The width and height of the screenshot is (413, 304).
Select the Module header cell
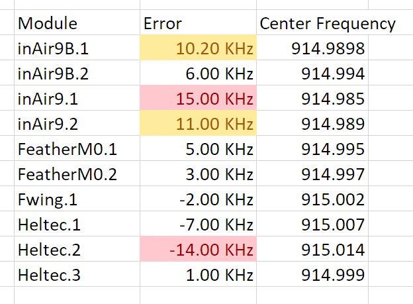click(x=77, y=23)
